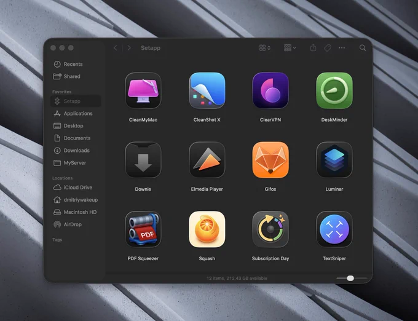Viewport: 418px width, 321px height.
Task: Select the Subscription Day app icon
Action: [270, 229]
